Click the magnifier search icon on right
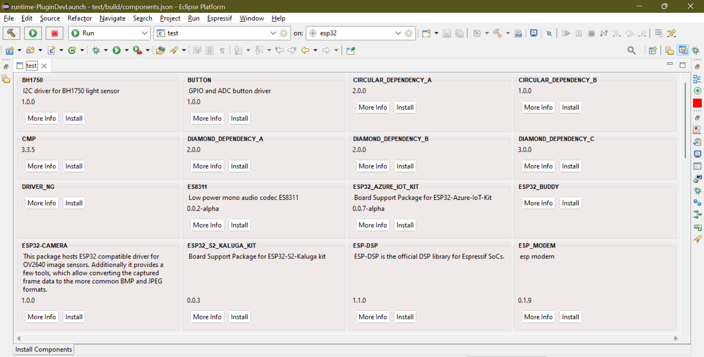704x357 pixels. [x=631, y=51]
